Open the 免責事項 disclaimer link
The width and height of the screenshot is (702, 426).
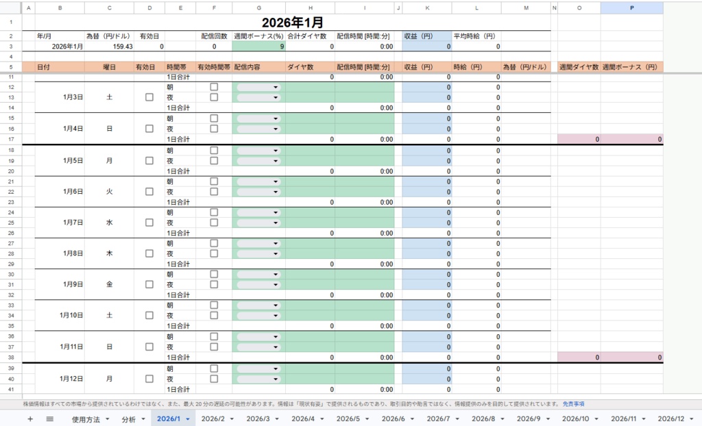574,404
